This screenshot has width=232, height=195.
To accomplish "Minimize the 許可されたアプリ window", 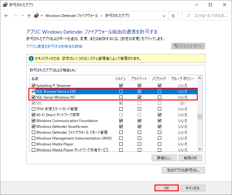I will click(196, 5).
